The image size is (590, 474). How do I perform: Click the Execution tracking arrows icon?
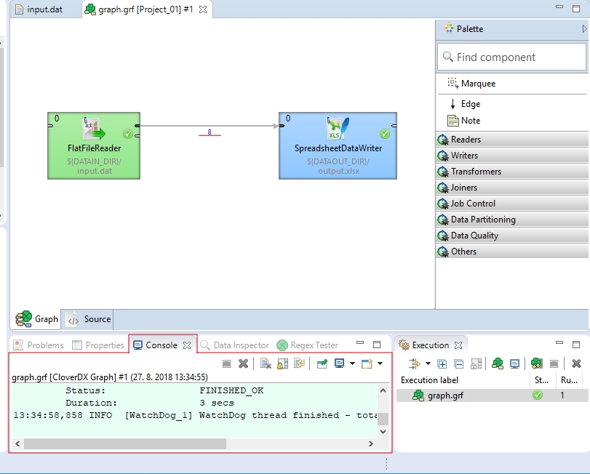tap(415, 363)
